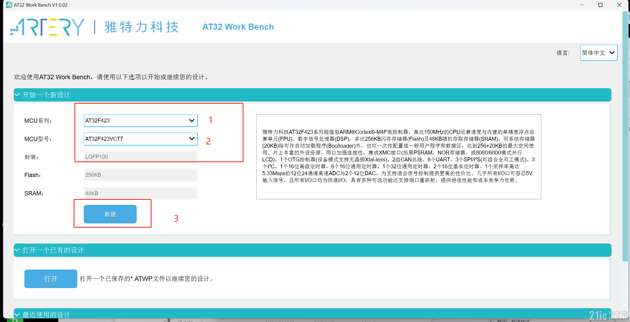
Task: Click the 语言 label
Action: point(563,53)
